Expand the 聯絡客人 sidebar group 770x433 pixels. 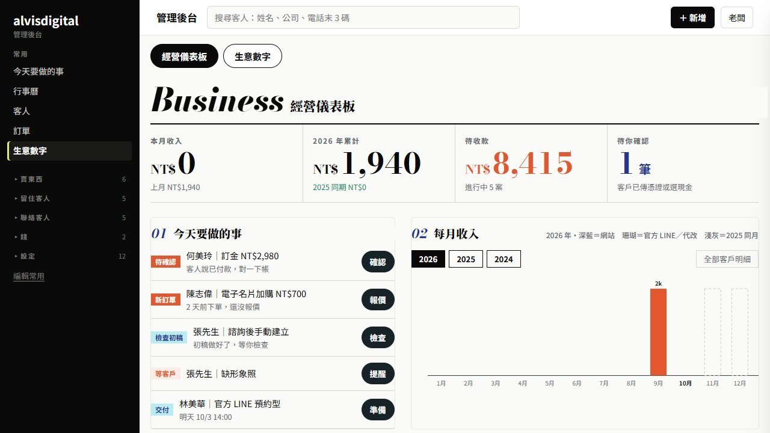[x=69, y=218]
